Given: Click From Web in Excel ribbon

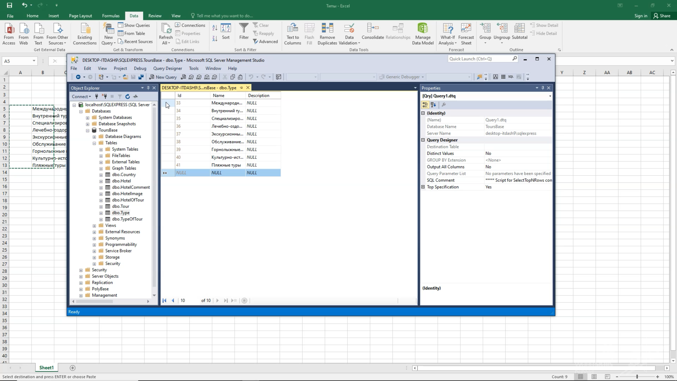Looking at the screenshot, I should [x=24, y=34].
